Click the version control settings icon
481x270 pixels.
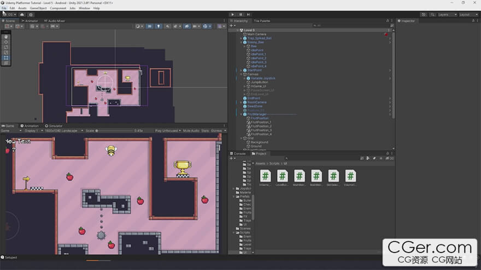point(31,14)
